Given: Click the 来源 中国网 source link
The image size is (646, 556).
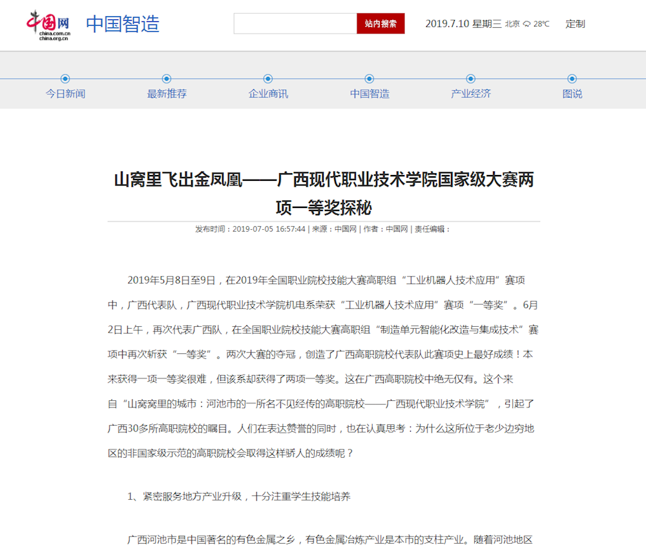Looking at the screenshot, I should coord(346,229).
